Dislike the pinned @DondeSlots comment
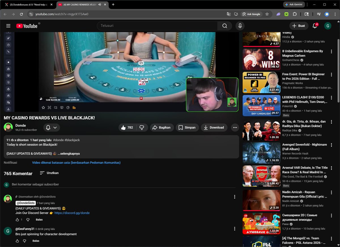The image size is (340, 247). [x=28, y=220]
